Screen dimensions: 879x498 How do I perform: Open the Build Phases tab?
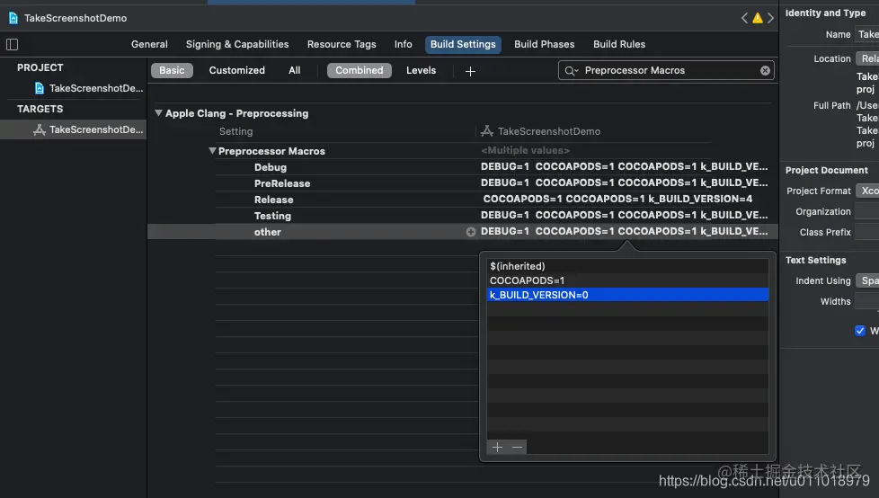(x=545, y=44)
